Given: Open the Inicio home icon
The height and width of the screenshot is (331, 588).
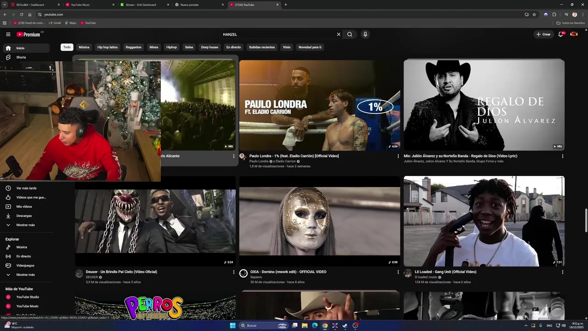Looking at the screenshot, I should pyautogui.click(x=8, y=48).
